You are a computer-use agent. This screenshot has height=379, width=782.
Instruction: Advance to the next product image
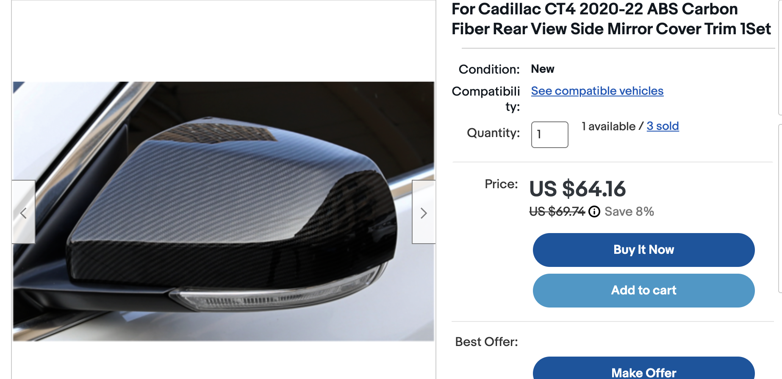(423, 213)
